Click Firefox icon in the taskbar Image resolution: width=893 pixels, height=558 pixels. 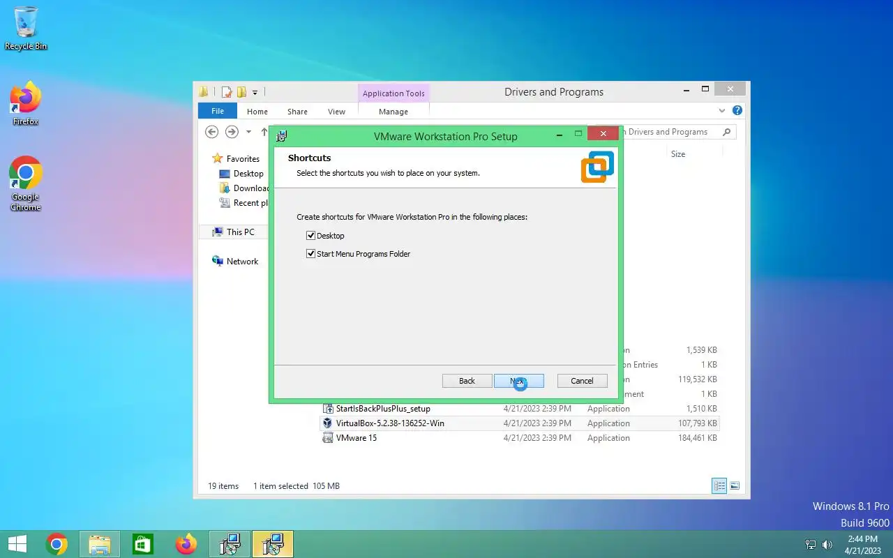click(x=186, y=544)
